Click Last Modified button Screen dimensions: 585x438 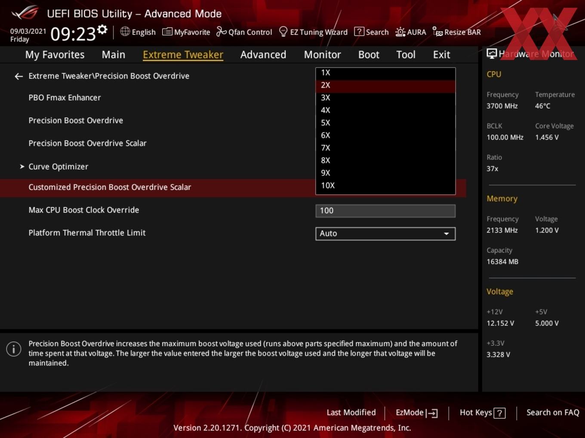(351, 413)
